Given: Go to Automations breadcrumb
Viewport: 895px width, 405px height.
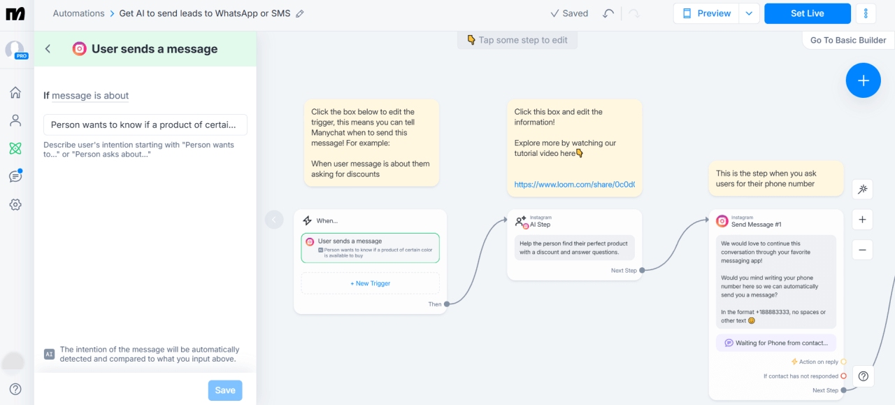Looking at the screenshot, I should point(78,13).
